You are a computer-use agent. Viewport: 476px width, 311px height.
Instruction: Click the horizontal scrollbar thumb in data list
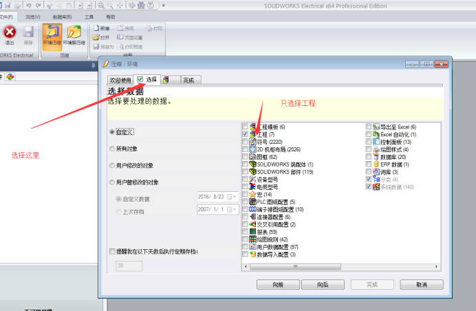click(295, 266)
